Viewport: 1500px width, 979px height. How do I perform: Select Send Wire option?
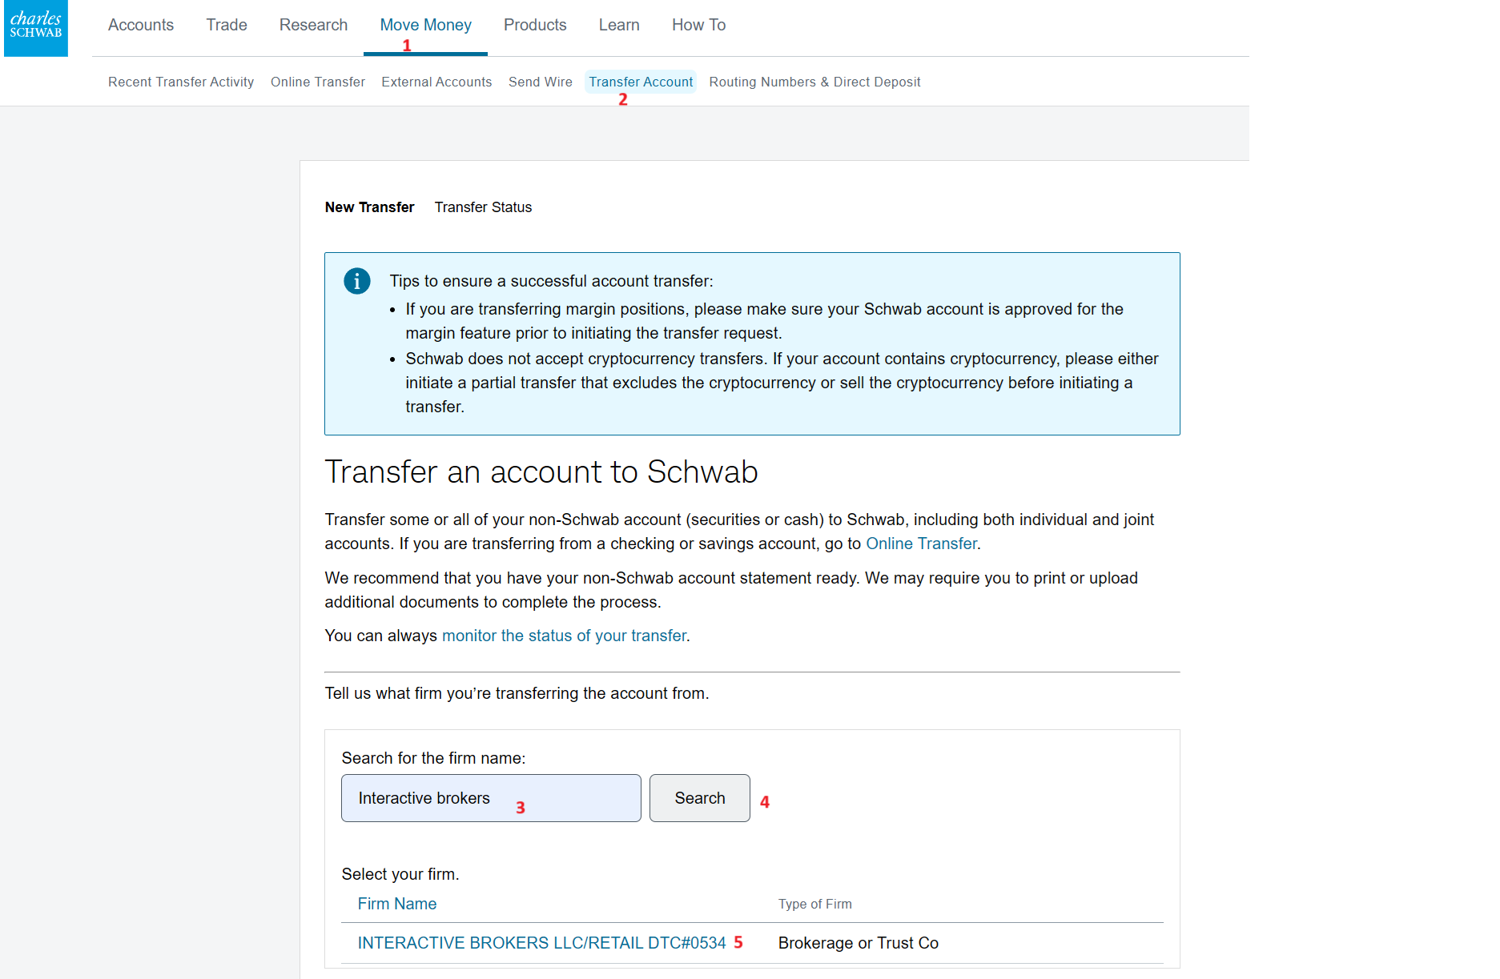541,82
